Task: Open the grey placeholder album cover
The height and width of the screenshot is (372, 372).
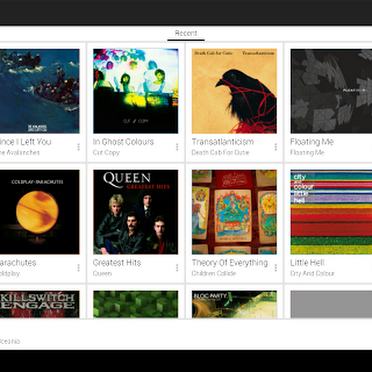Action: [x=331, y=304]
